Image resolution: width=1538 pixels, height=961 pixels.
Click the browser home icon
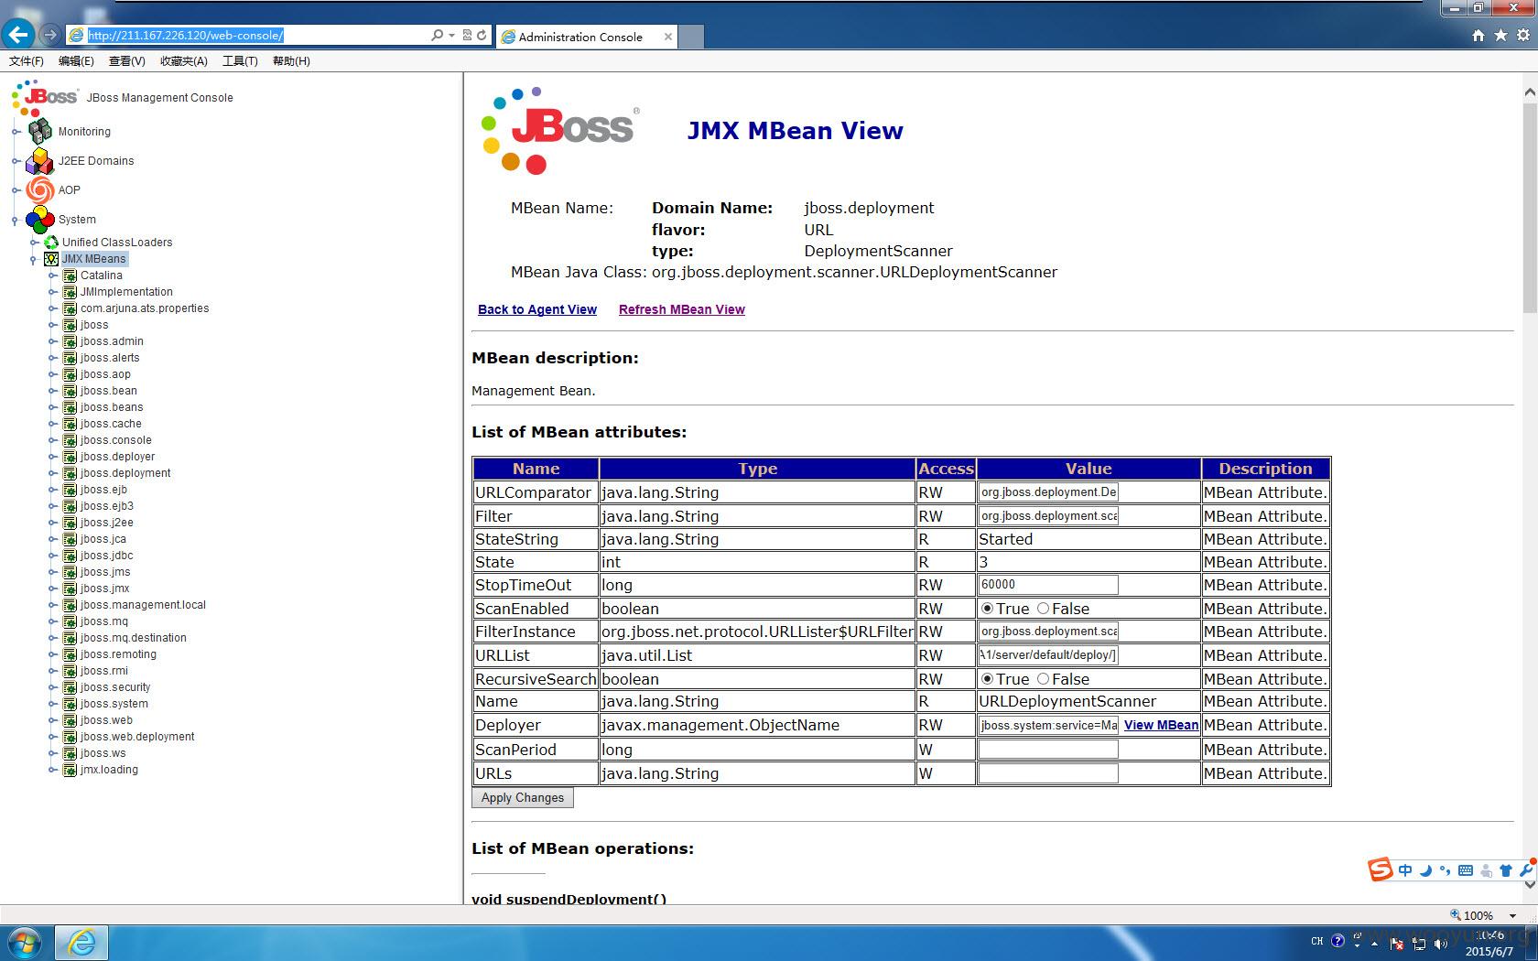(1478, 36)
